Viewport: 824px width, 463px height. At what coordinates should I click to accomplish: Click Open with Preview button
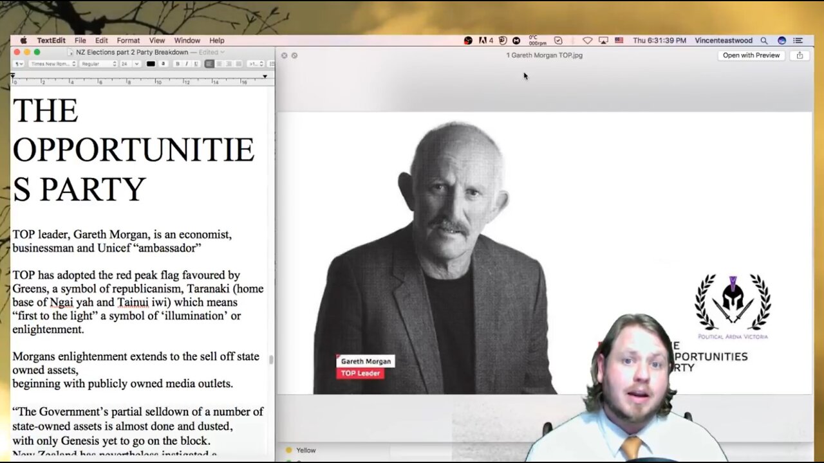pyautogui.click(x=751, y=55)
